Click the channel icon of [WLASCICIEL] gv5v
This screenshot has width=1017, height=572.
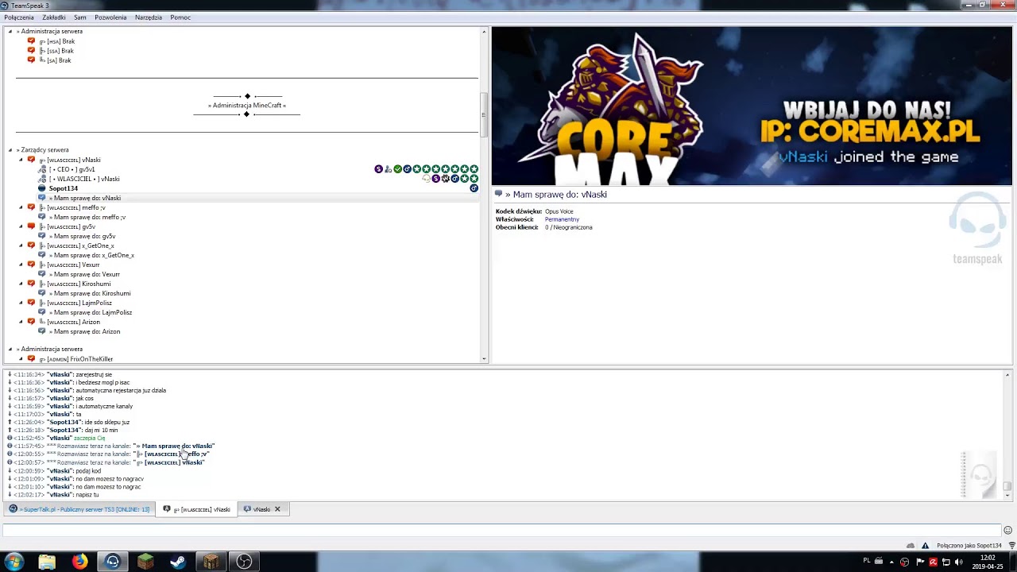(31, 226)
